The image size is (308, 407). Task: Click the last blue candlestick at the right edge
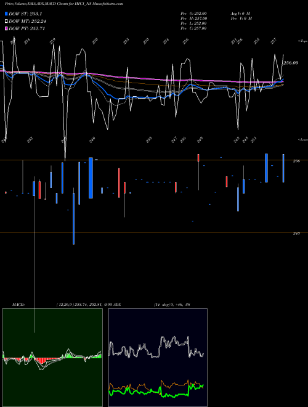point(283,168)
